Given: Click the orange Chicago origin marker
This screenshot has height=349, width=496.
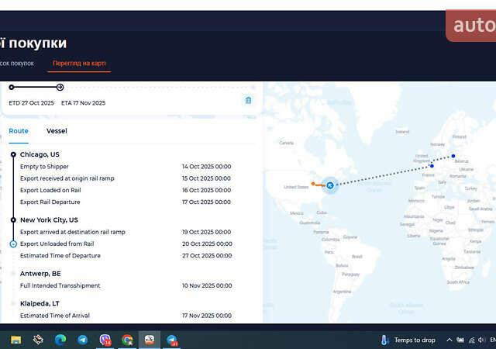Looking at the screenshot, I should point(313,184).
